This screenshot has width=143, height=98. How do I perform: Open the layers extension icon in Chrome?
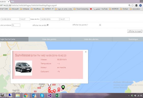[x=136, y=5]
